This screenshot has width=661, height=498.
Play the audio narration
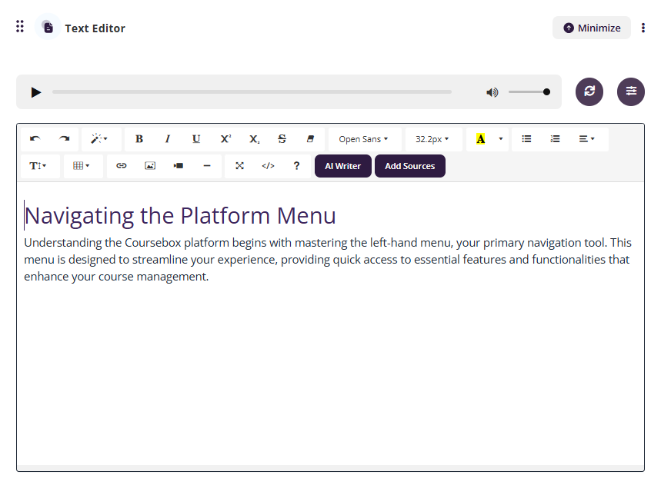(35, 92)
